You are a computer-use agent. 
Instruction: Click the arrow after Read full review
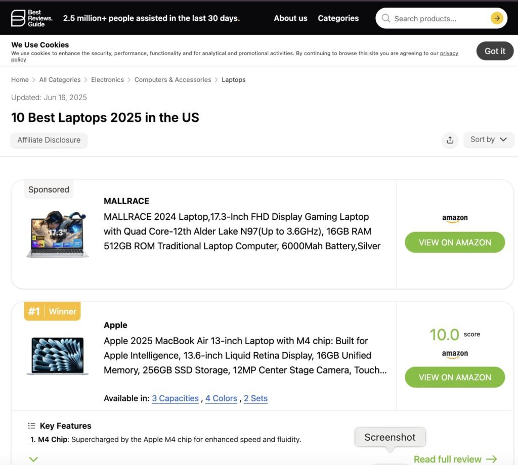coord(492,459)
